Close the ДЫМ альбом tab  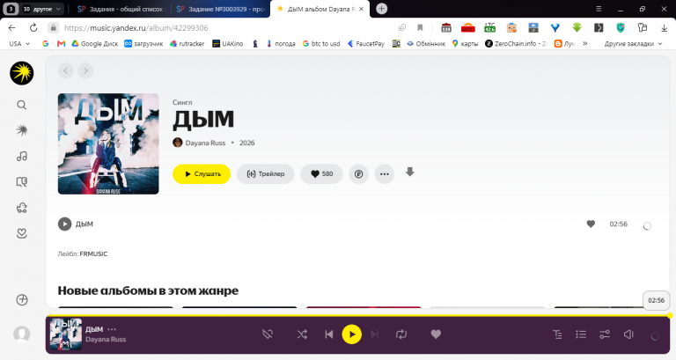pos(361,9)
